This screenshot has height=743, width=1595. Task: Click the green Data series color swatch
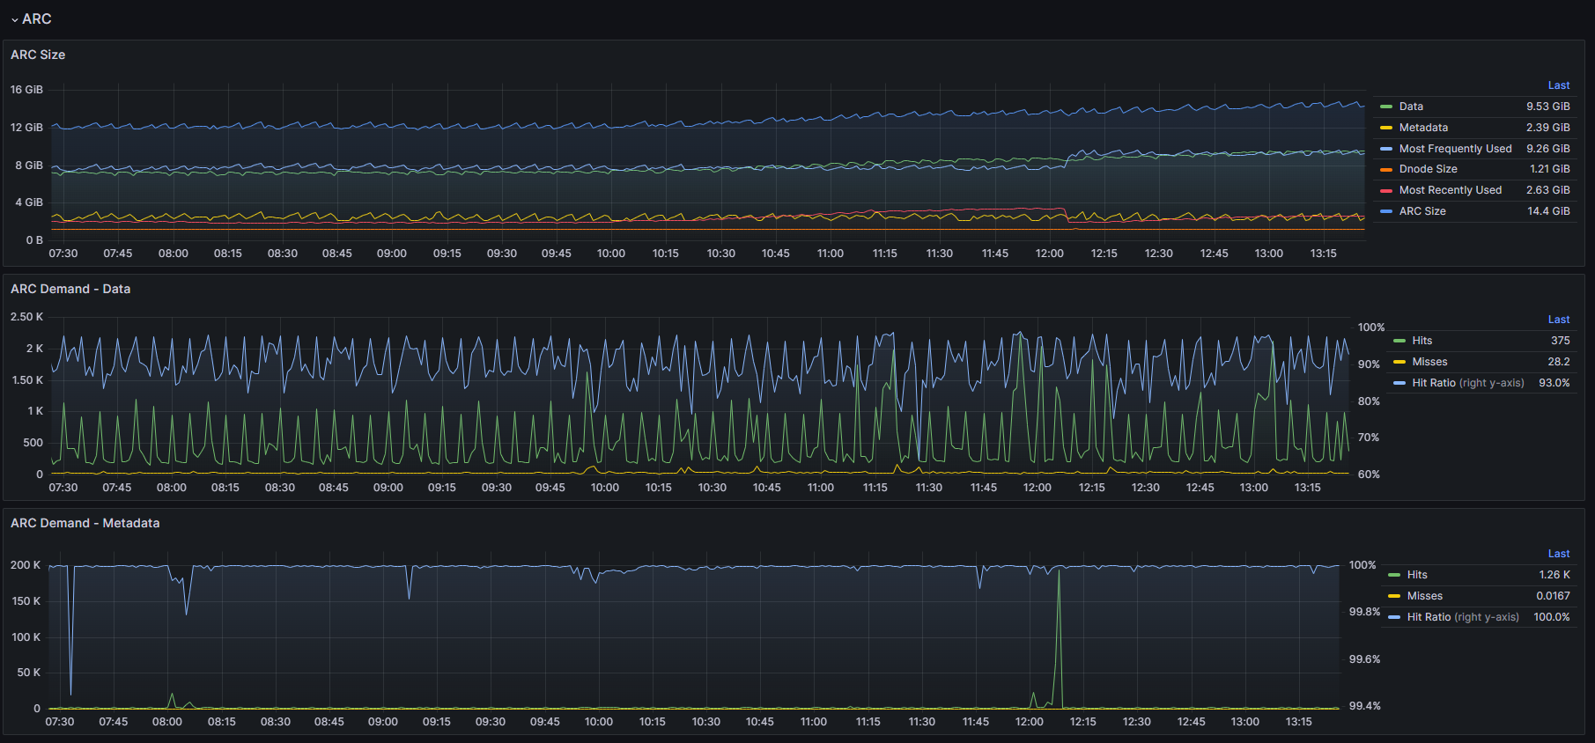pyautogui.click(x=1386, y=107)
